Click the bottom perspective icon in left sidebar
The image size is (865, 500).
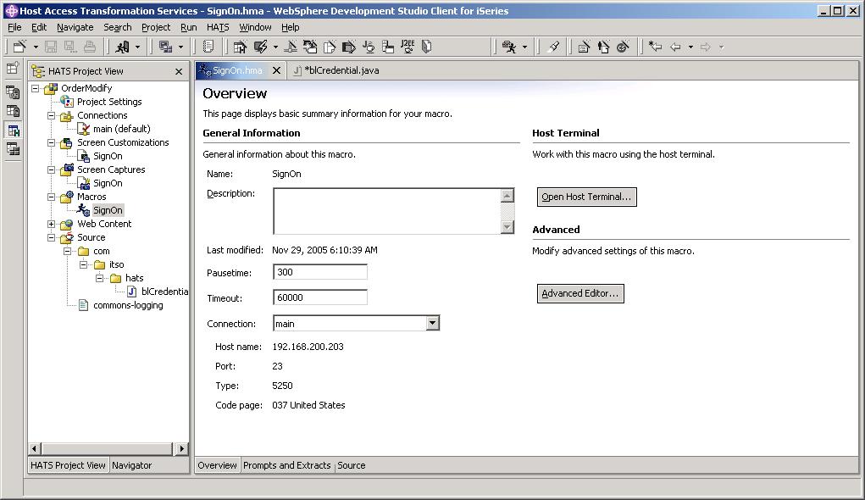14,149
